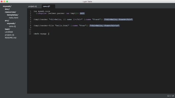Viewport: 175px width, 98px height.
Task: Open project.clj in the workspace tree
Action: pyautogui.click(x=9, y=35)
